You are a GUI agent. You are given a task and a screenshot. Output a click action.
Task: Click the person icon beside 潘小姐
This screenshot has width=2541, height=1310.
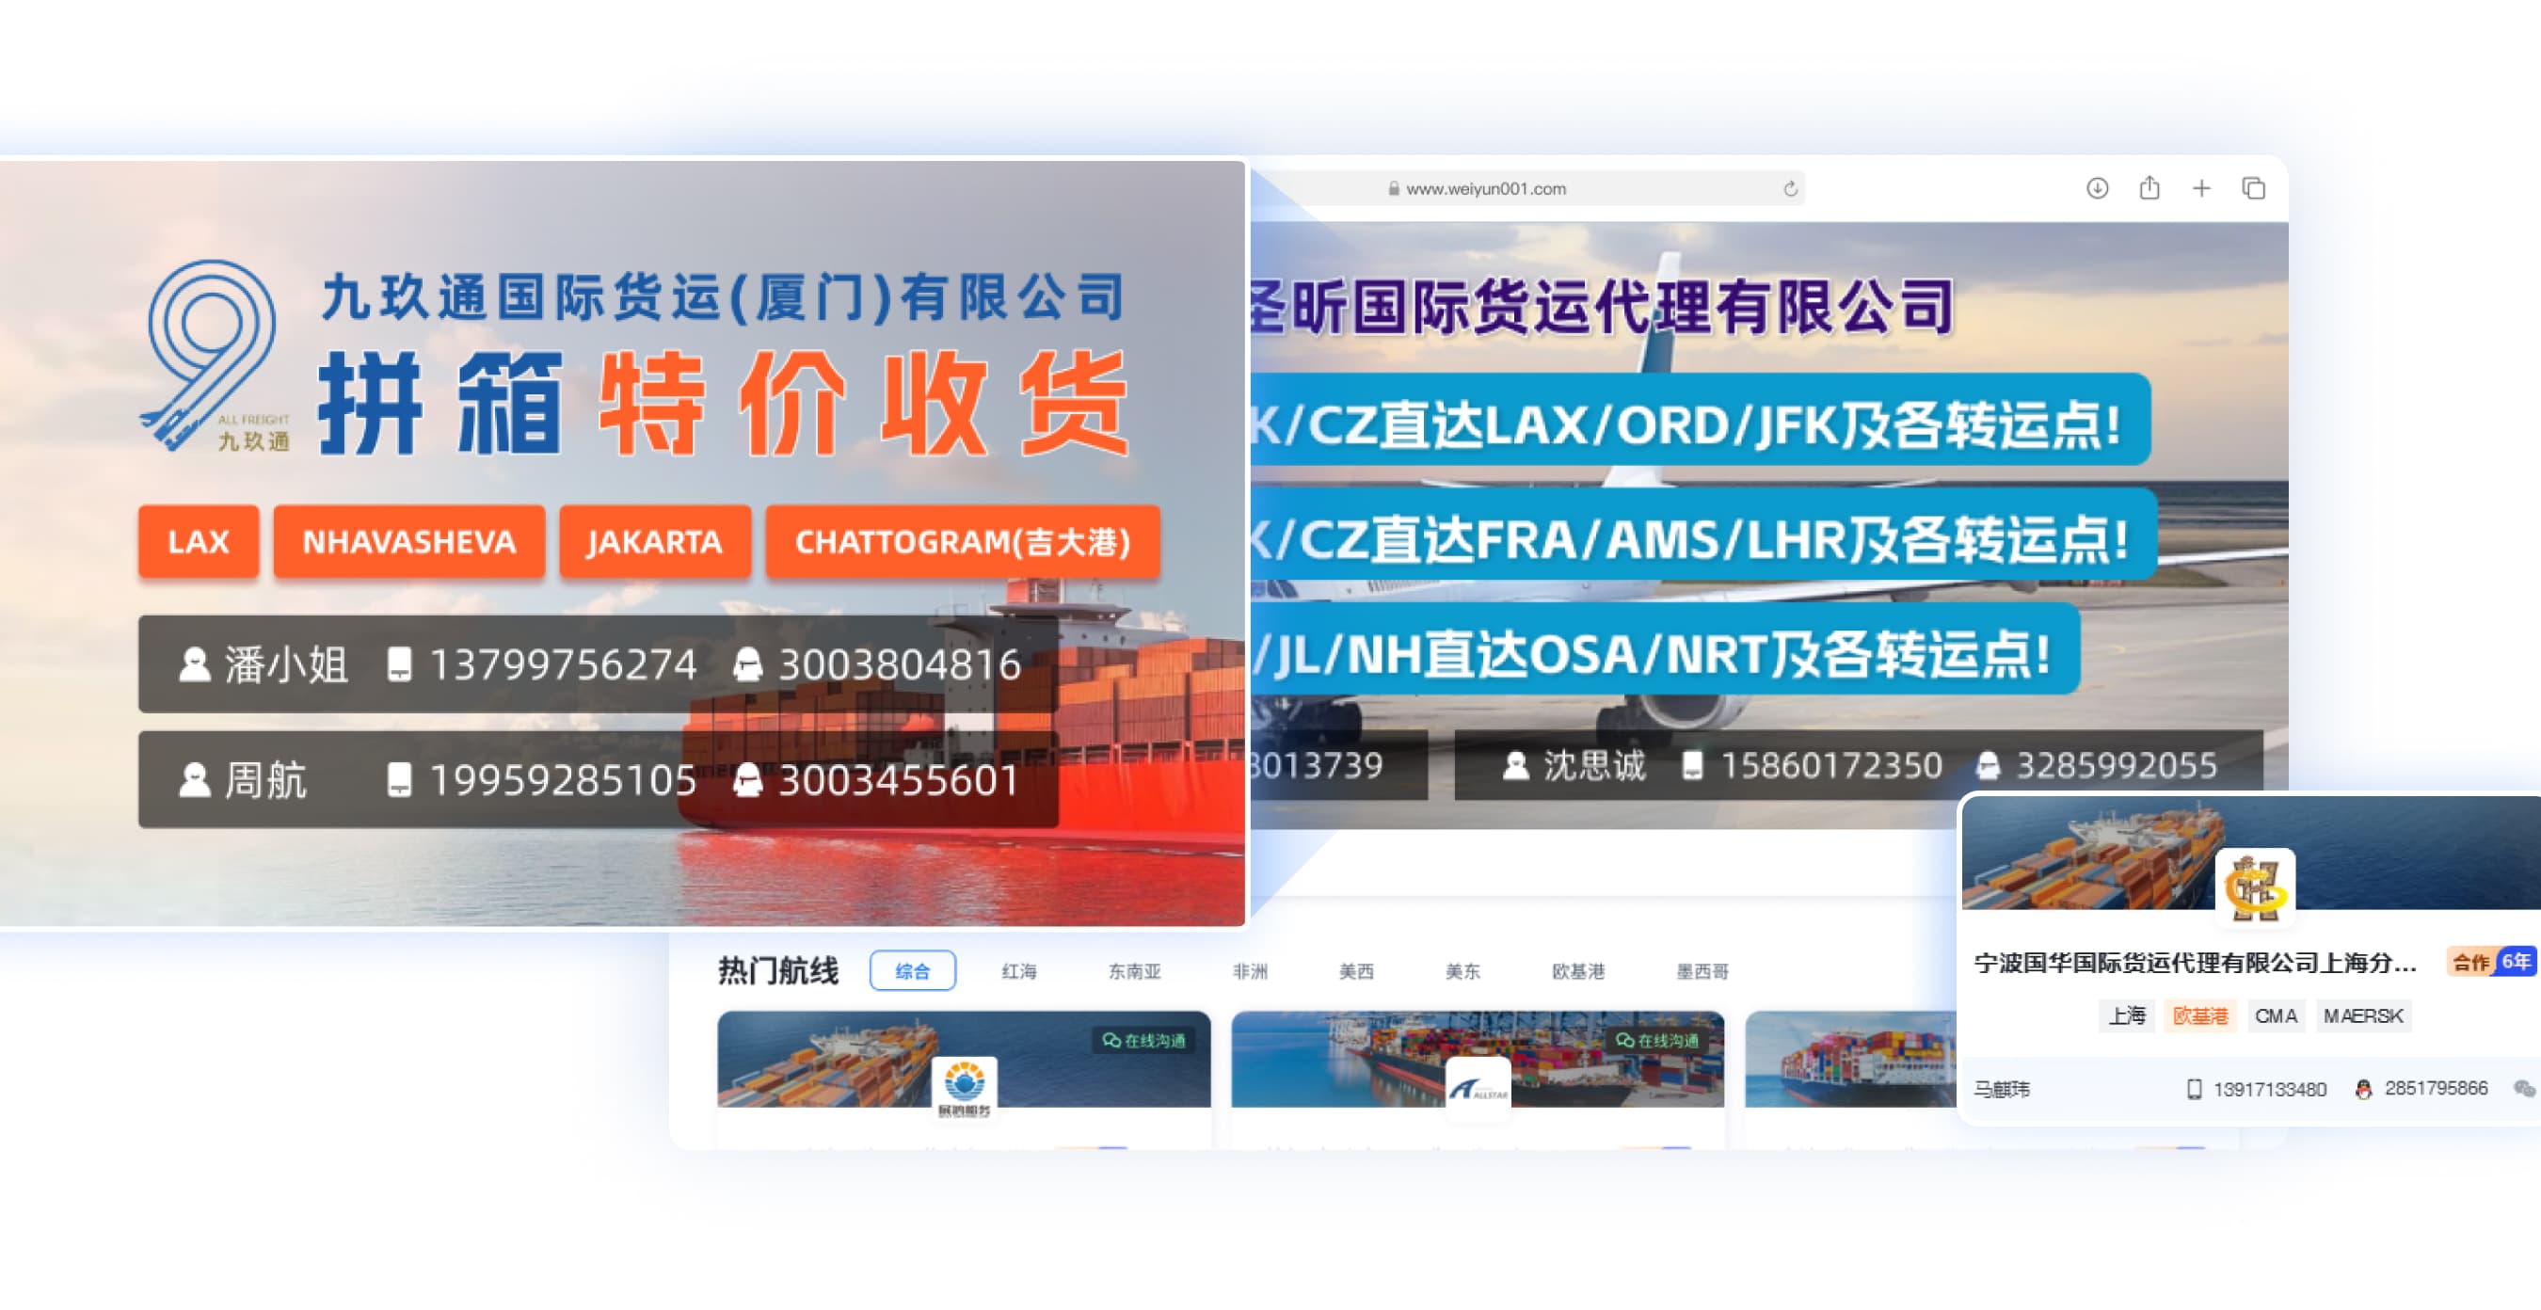click(194, 663)
